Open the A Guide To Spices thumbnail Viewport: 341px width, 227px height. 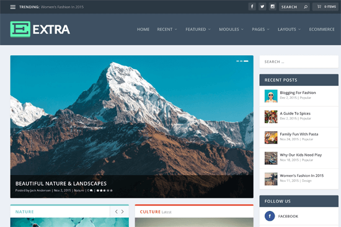click(271, 116)
